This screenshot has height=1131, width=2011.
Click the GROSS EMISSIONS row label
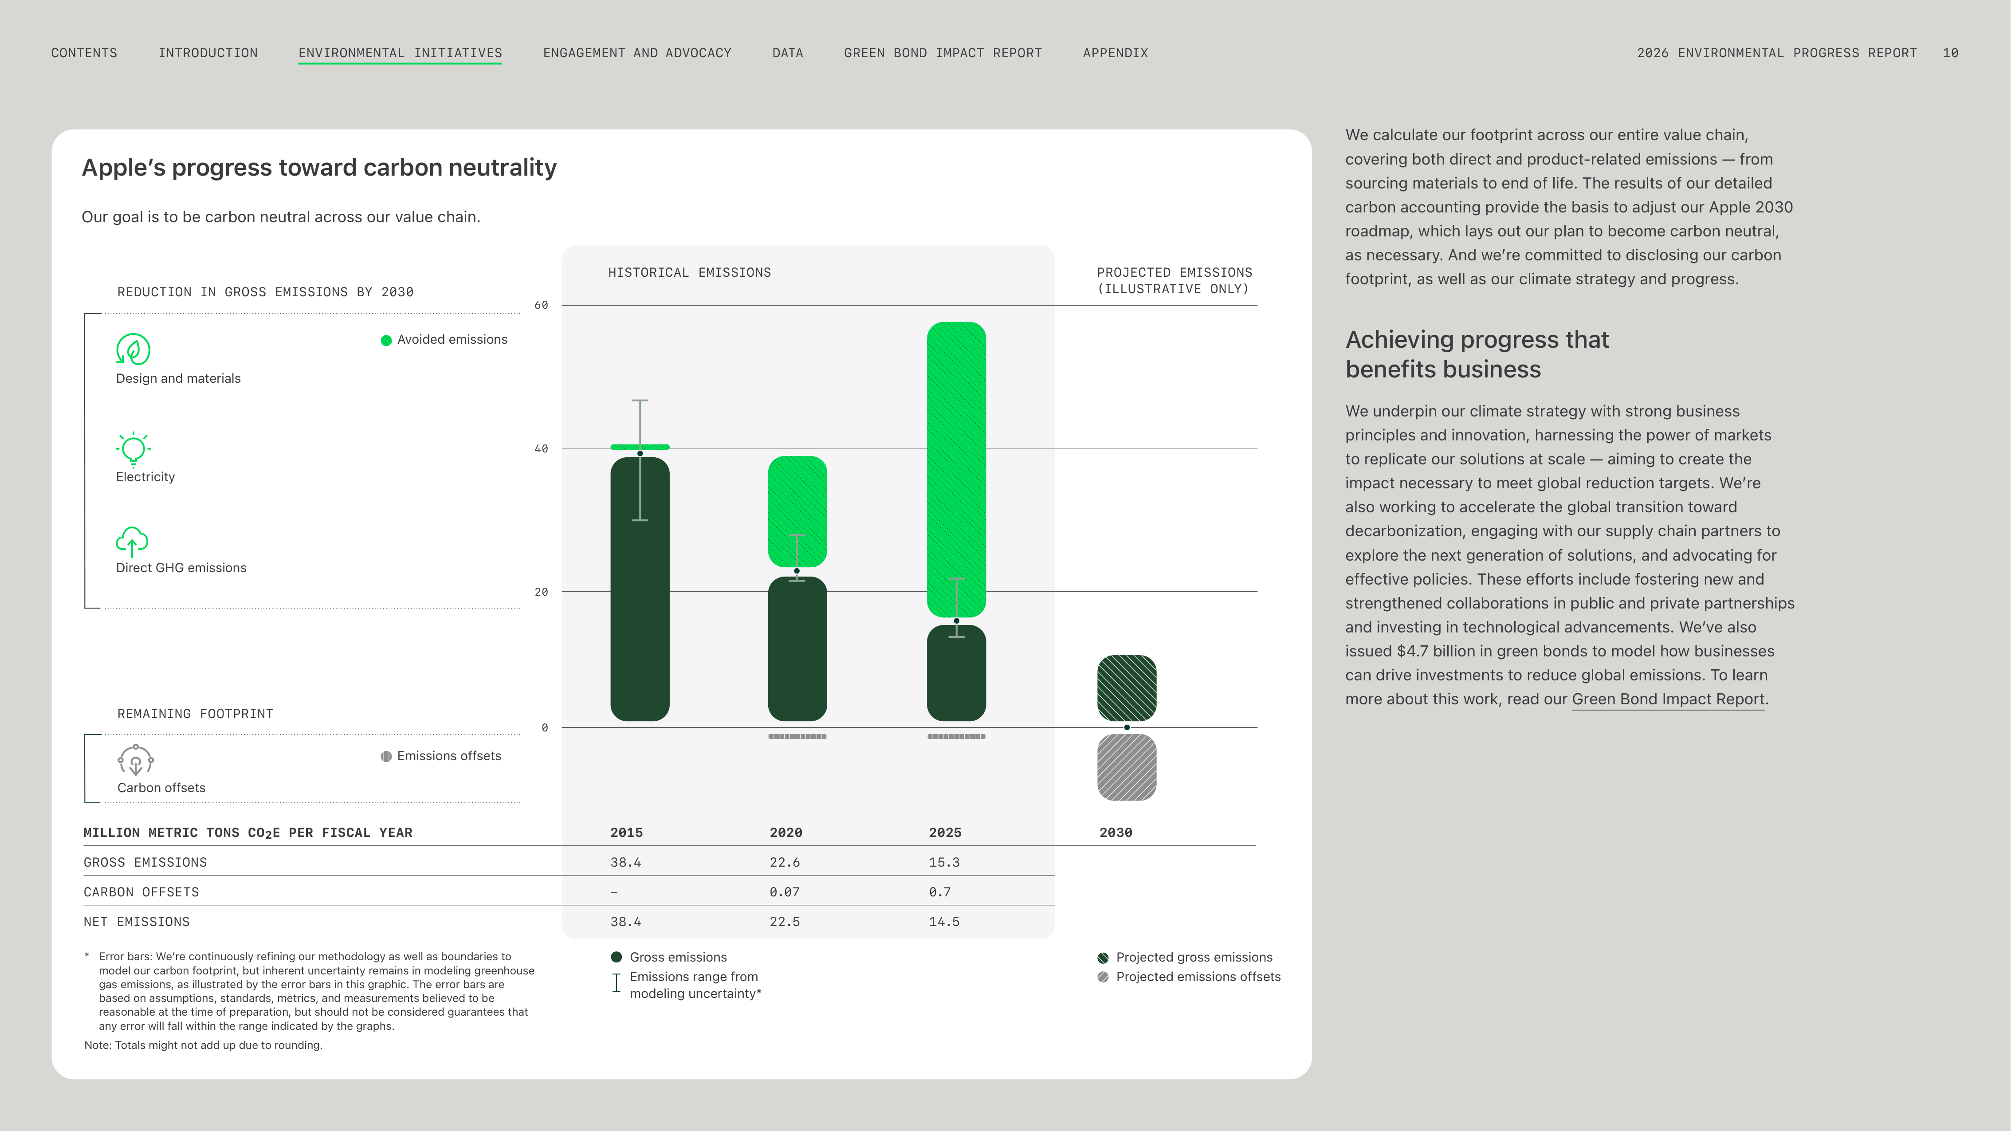point(145,863)
